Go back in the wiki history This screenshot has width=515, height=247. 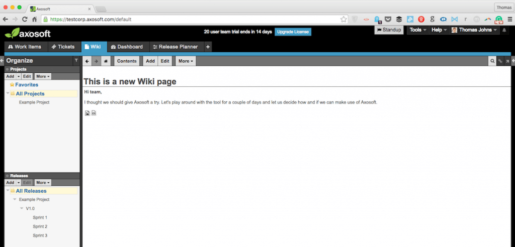(87, 61)
